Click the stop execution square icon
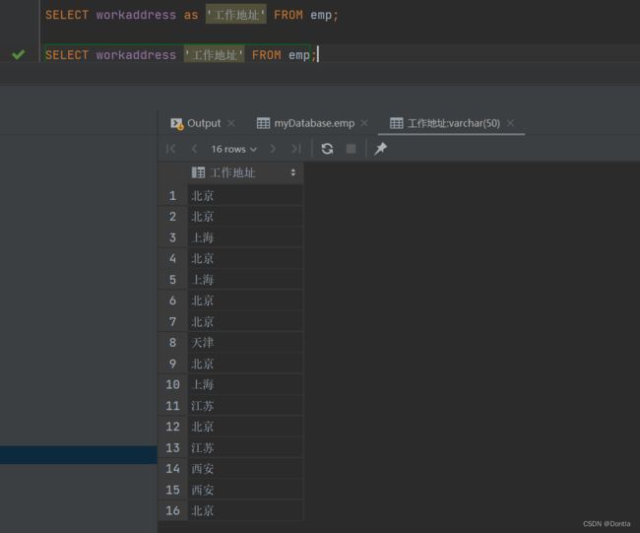 (x=351, y=149)
